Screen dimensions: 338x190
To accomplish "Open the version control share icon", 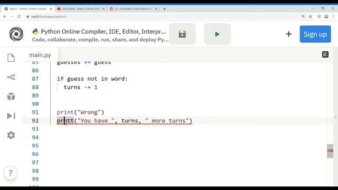I will point(11,77).
